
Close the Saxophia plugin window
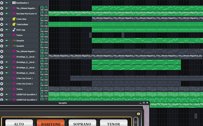pyautogui.click(x=147, y=103)
